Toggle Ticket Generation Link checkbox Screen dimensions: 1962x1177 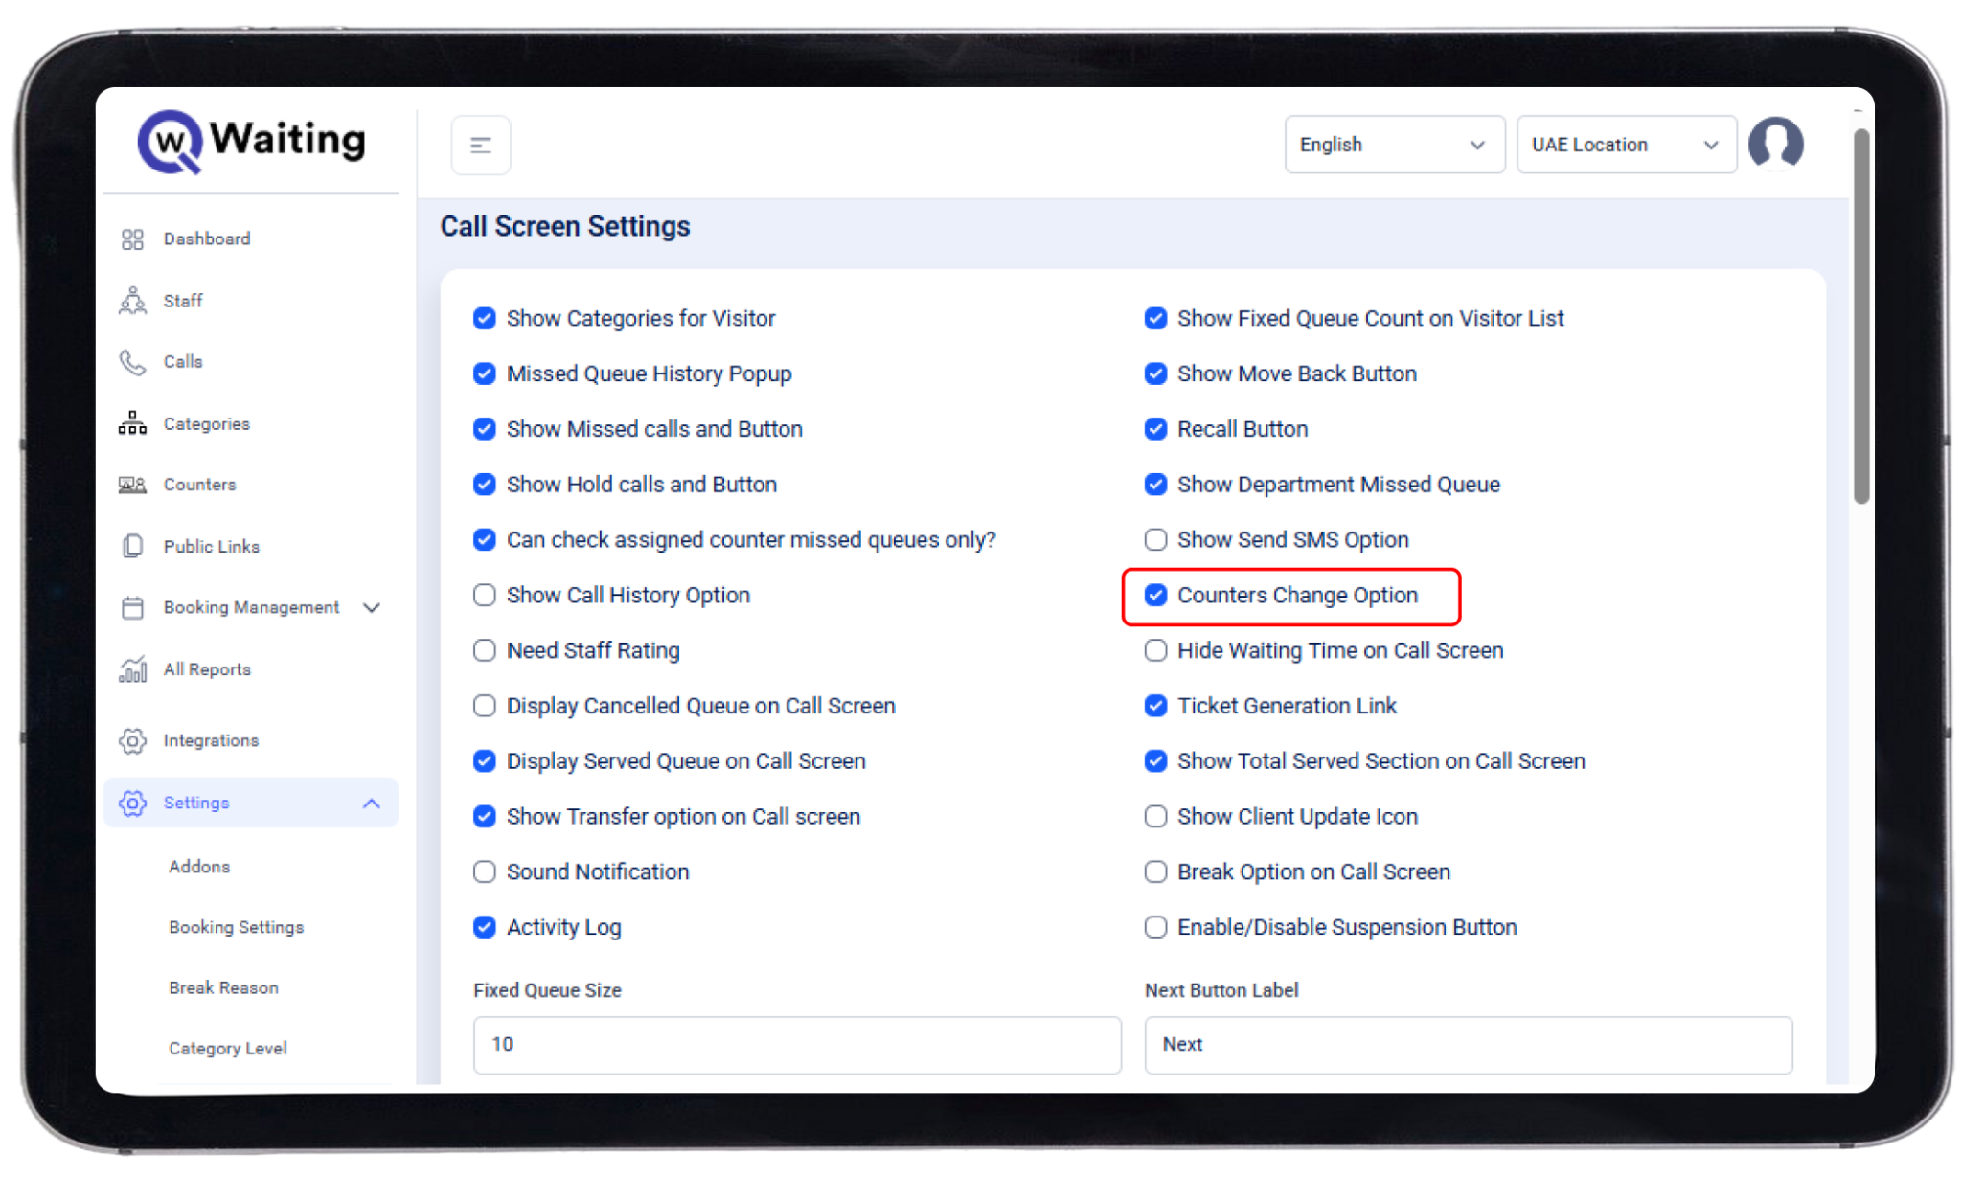1156,706
